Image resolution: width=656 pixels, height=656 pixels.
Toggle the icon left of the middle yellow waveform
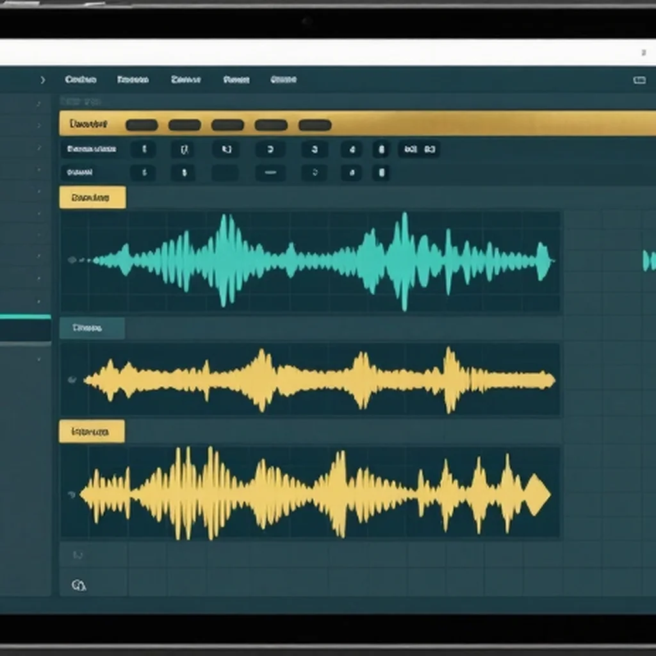point(72,380)
